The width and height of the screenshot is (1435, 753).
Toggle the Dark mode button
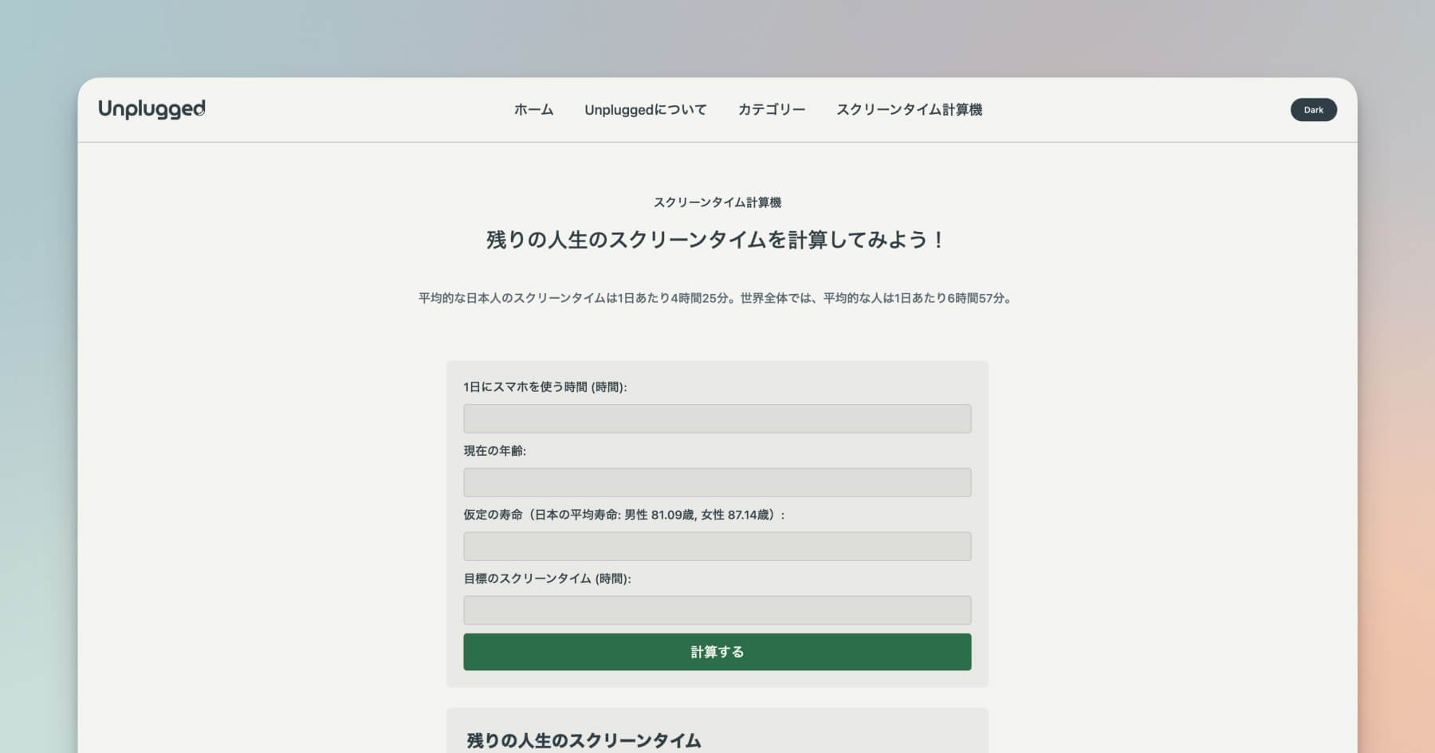1313,110
